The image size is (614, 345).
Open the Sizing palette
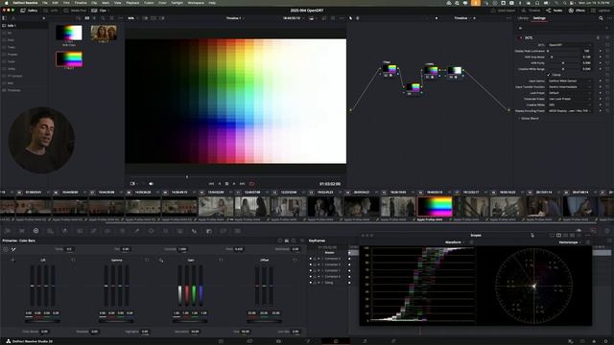click(x=224, y=231)
